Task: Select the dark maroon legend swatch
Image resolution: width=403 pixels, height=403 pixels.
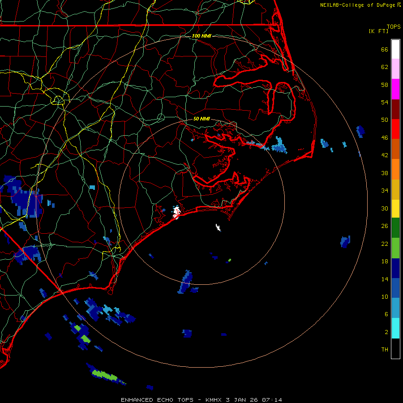Action: tap(395, 109)
